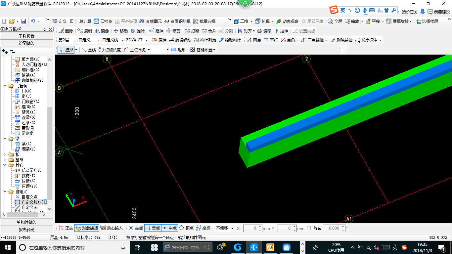The image size is (452, 254).
Task: Toggle 动态输入 dynamic input
Action: coord(111,228)
